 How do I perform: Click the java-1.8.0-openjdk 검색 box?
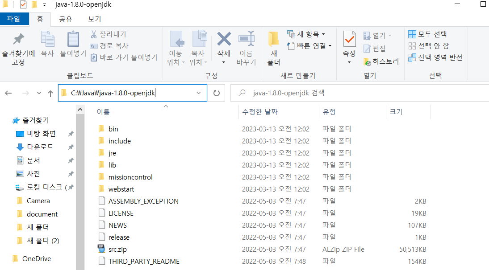[359, 93]
